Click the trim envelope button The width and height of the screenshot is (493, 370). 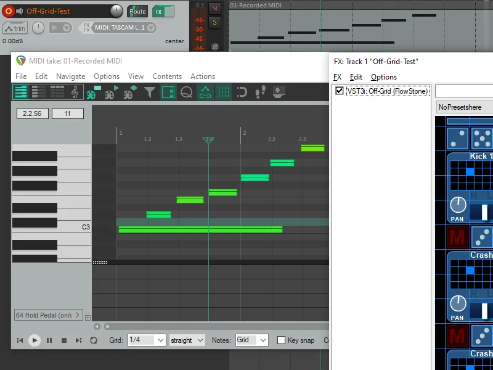coord(15,28)
